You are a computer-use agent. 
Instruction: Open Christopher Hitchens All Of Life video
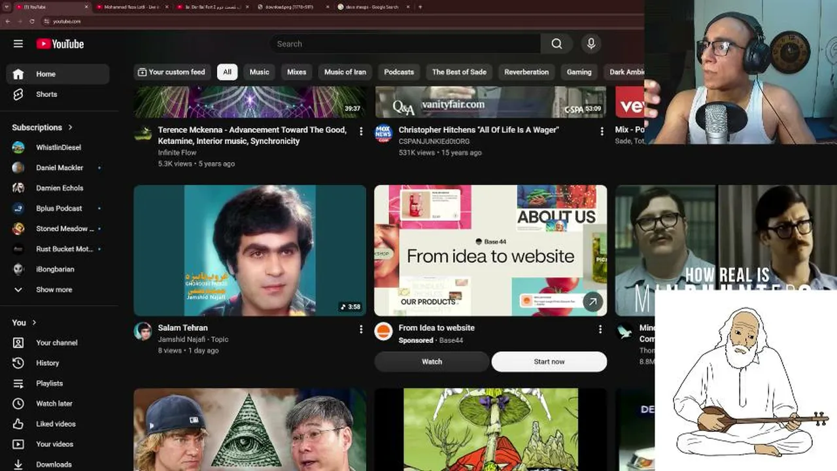[x=479, y=130]
